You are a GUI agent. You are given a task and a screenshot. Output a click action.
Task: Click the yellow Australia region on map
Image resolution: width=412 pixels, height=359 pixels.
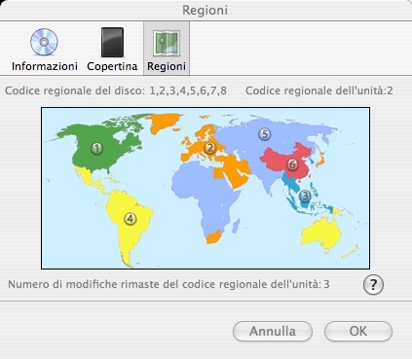(x=320, y=234)
